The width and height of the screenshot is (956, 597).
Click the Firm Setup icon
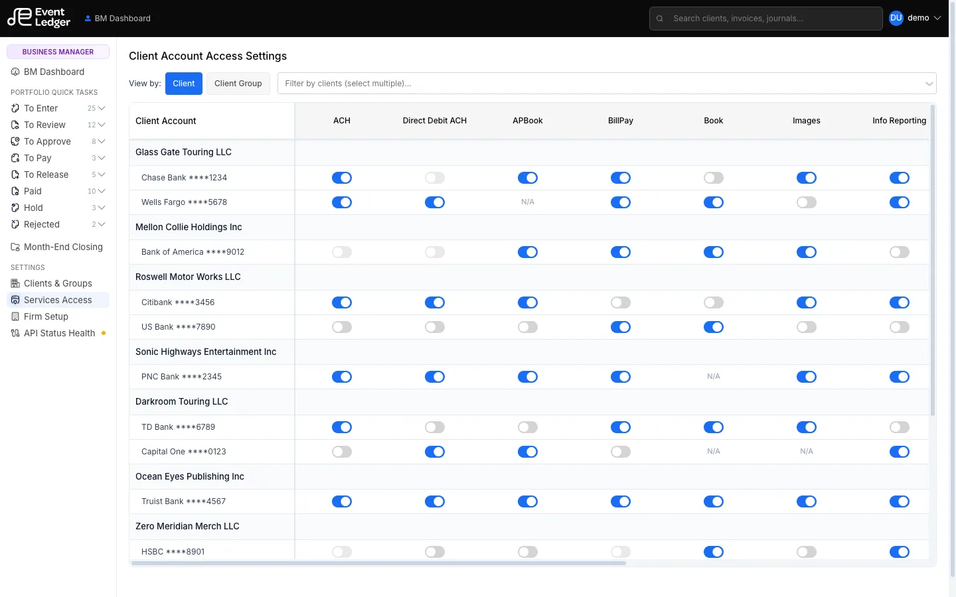[15, 316]
